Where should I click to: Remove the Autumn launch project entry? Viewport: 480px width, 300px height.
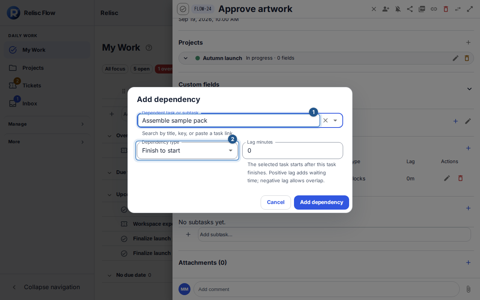(x=467, y=58)
